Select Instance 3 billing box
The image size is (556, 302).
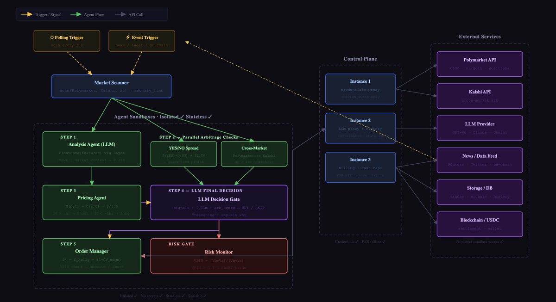[360, 167]
